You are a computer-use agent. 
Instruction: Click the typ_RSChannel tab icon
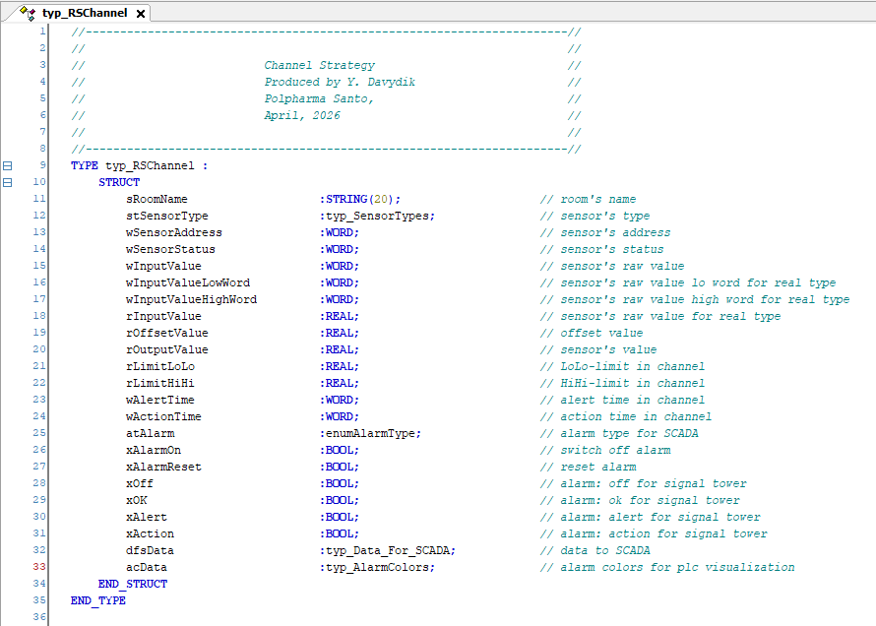click(x=28, y=13)
